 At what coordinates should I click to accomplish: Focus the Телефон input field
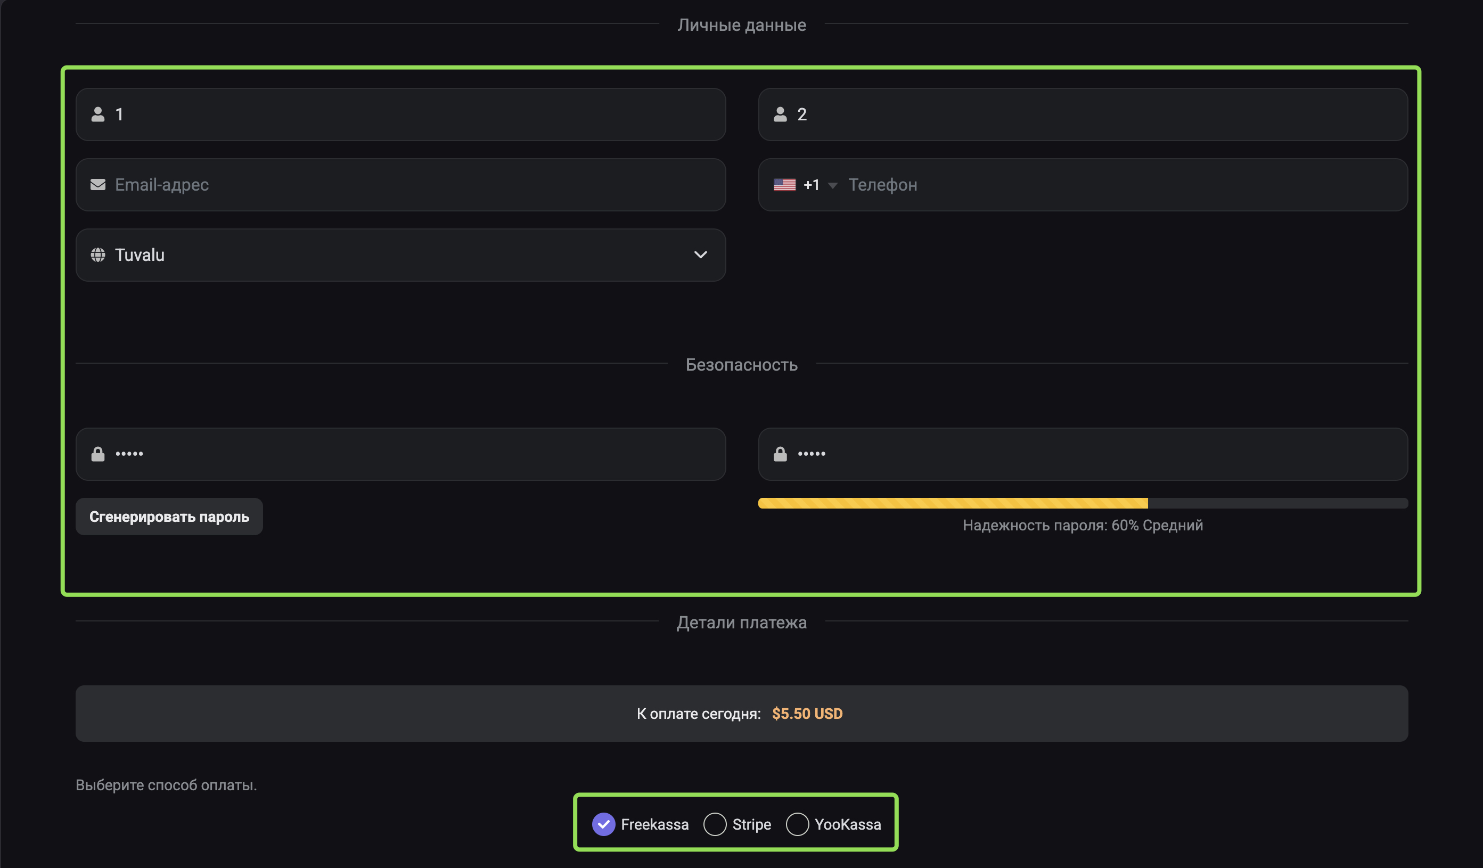click(x=1124, y=185)
